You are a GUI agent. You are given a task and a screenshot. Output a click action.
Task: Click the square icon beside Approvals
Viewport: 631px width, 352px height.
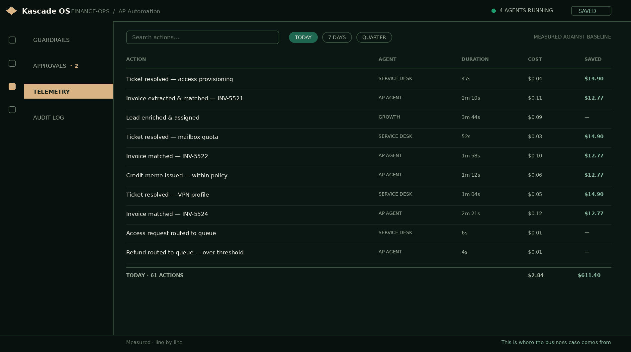pos(12,63)
